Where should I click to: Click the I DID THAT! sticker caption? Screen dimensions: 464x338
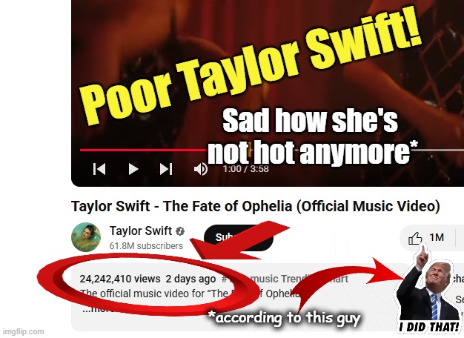tap(428, 328)
